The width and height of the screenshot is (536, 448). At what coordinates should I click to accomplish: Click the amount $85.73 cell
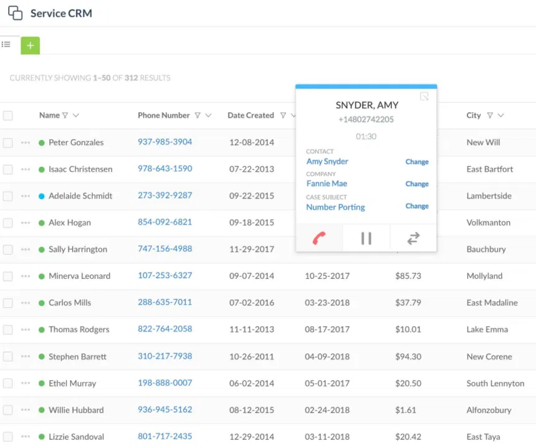pos(408,276)
